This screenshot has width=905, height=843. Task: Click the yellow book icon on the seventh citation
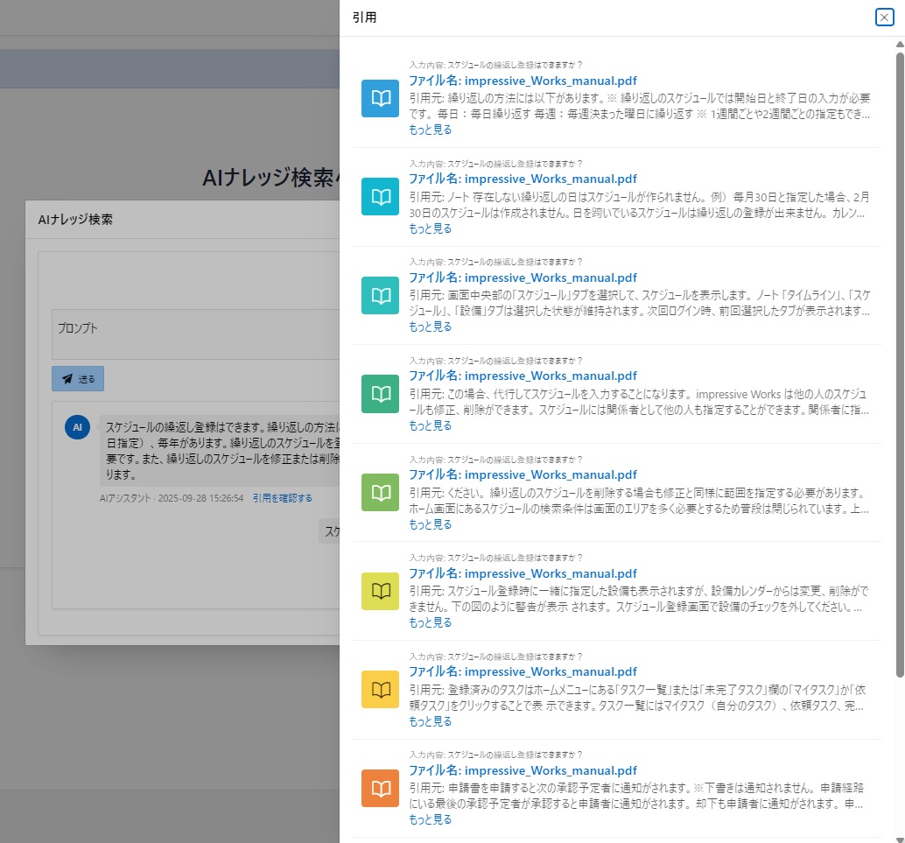(379, 689)
